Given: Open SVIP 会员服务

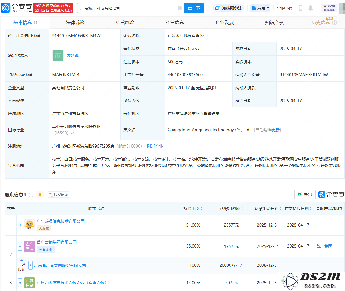Looking at the screenshot, I should pyautogui.click(x=329, y=8).
